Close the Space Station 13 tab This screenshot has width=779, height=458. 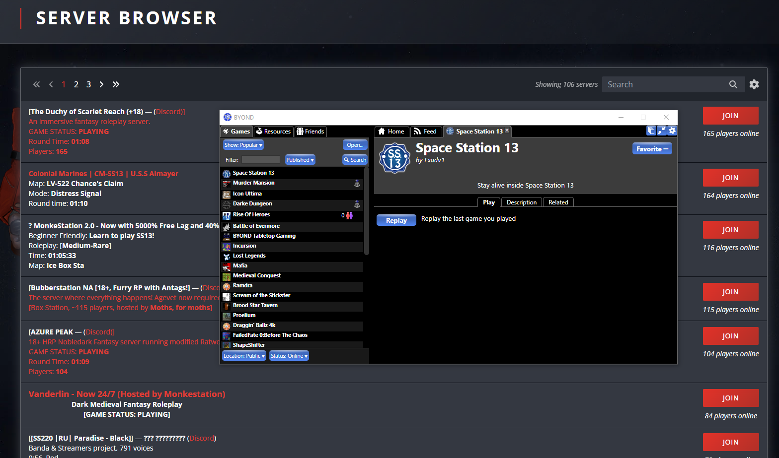coord(507,131)
